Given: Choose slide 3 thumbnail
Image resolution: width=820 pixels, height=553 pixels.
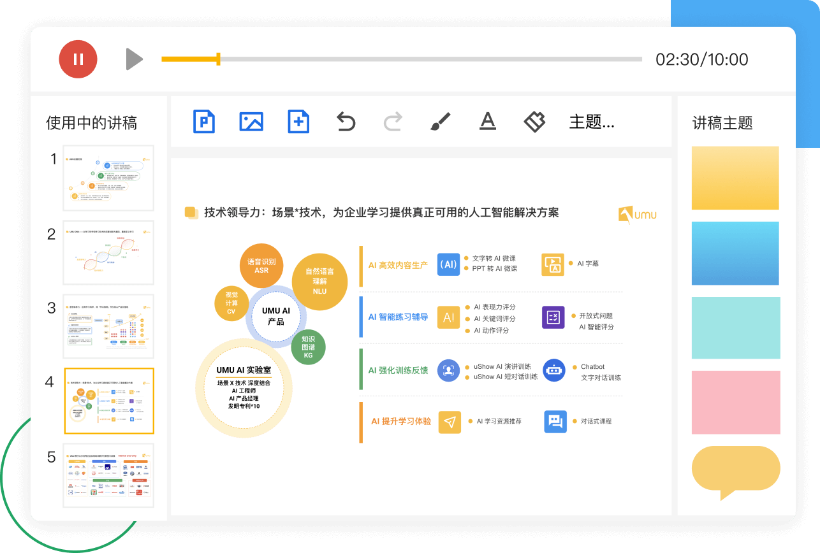Looking at the screenshot, I should [x=108, y=326].
